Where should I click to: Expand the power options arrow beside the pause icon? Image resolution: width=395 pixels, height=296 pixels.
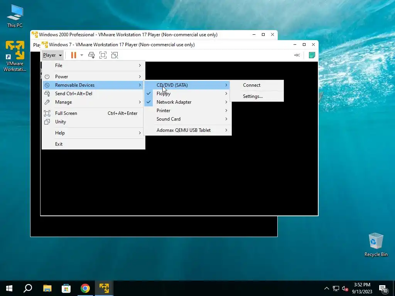82,55
